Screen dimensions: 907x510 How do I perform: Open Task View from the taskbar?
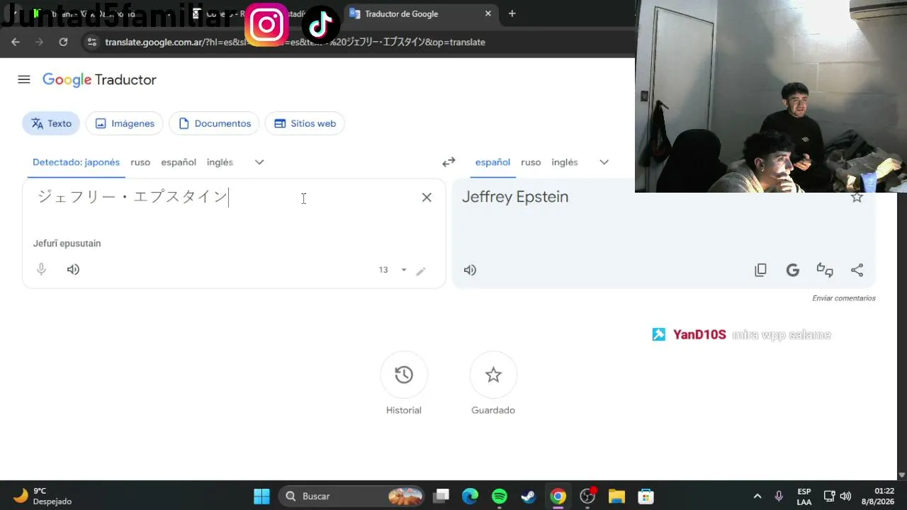[x=442, y=497]
